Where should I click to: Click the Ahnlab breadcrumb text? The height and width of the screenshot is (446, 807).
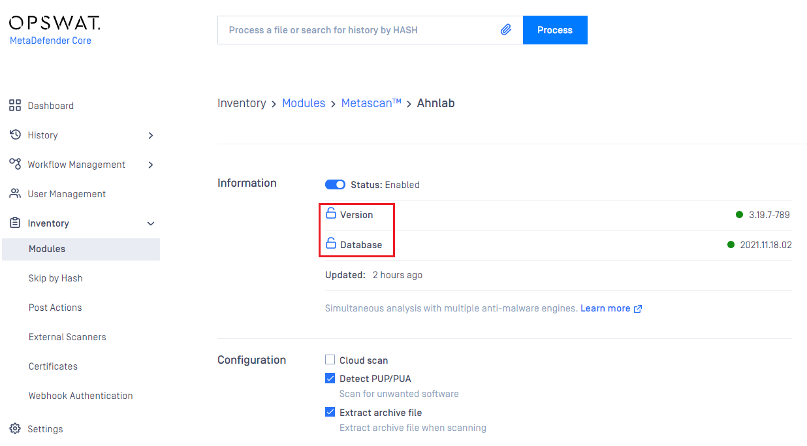pos(435,103)
